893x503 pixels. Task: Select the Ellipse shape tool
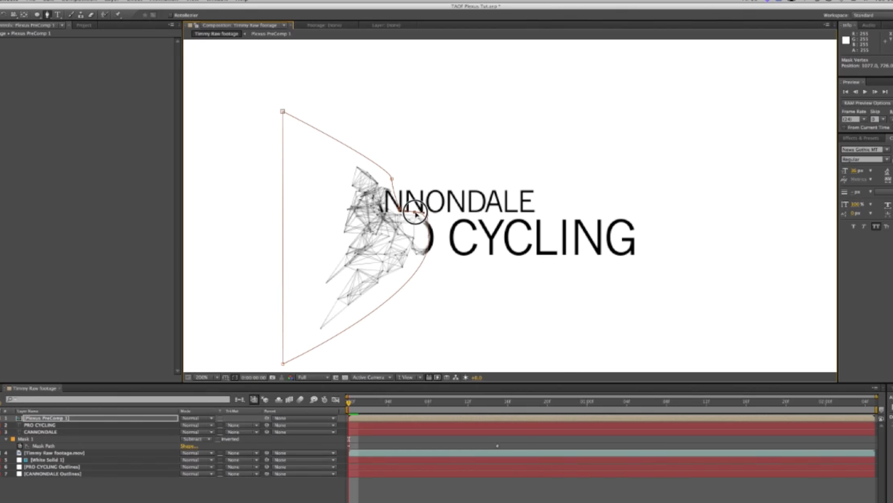37,15
